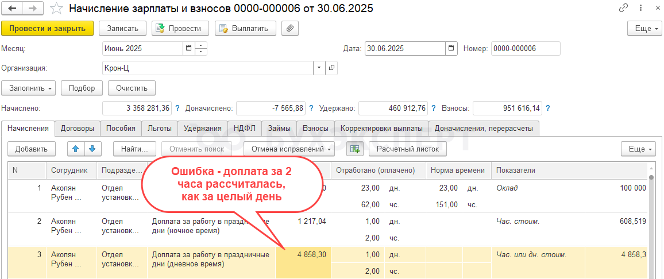Image resolution: width=664 pixels, height=279 pixels.
Task: Move row down with blue down arrow
Action: [92, 149]
